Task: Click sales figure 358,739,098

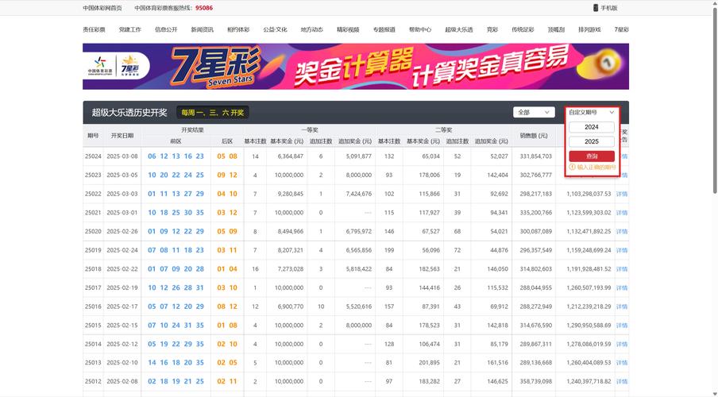Action: pos(536,381)
